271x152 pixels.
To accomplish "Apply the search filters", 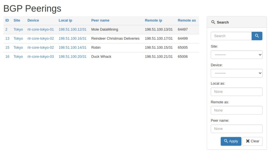I will (x=231, y=141).
